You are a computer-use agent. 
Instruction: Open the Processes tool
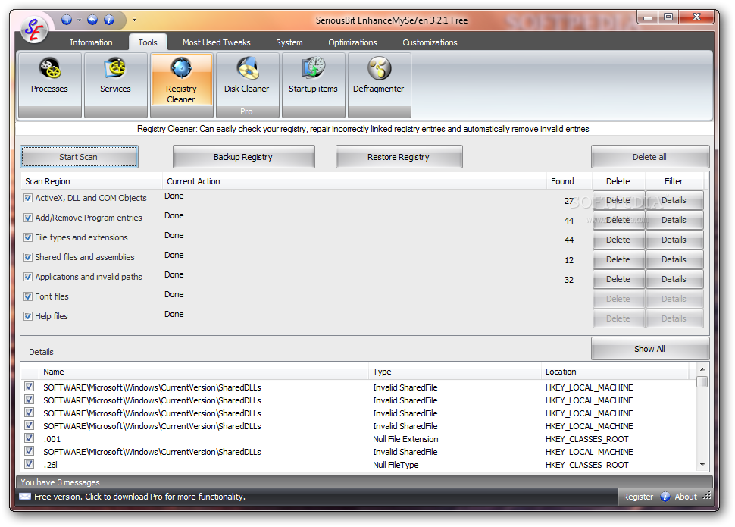click(x=50, y=85)
